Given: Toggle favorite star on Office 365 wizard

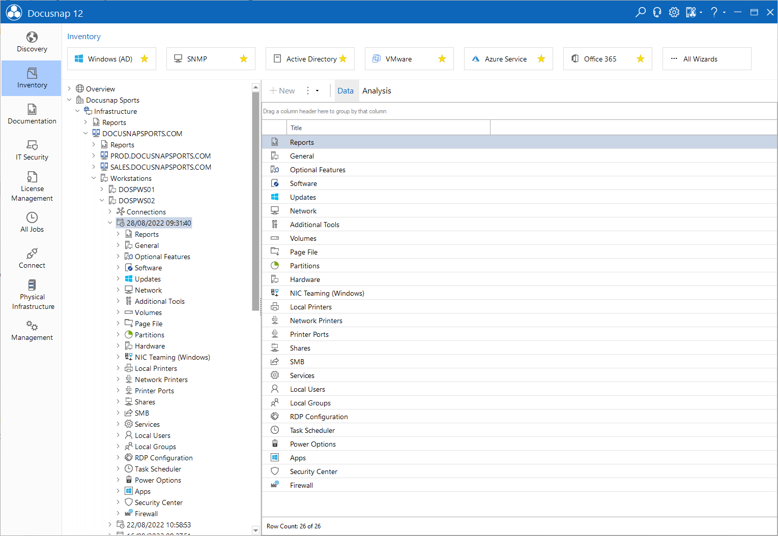Looking at the screenshot, I should coord(641,59).
